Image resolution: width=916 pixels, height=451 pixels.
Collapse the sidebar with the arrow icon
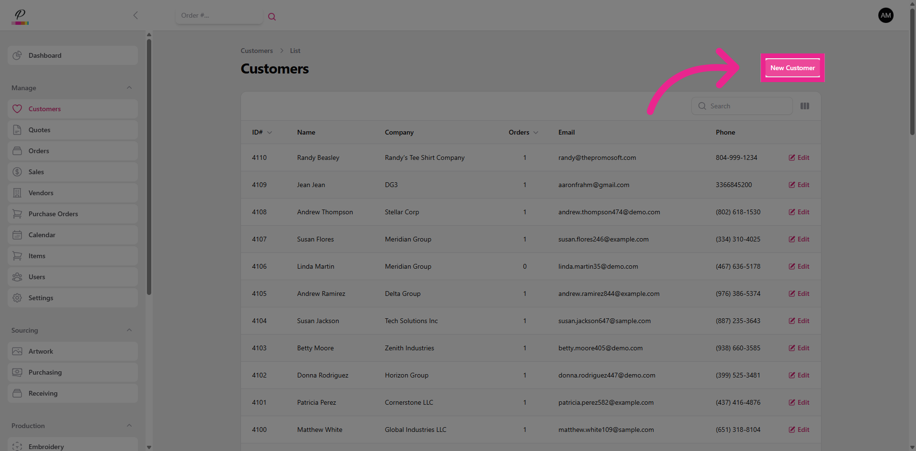click(x=135, y=15)
